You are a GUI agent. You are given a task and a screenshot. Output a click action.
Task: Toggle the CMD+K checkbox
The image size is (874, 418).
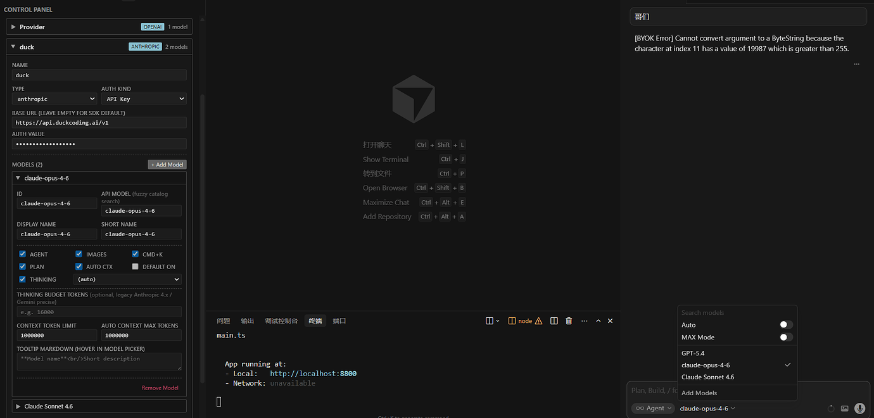[136, 254]
